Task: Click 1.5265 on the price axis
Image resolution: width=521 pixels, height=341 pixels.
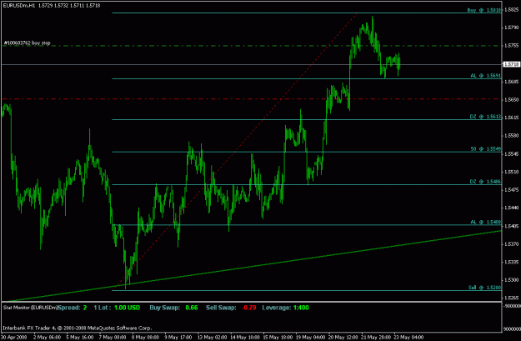Action: click(x=512, y=298)
